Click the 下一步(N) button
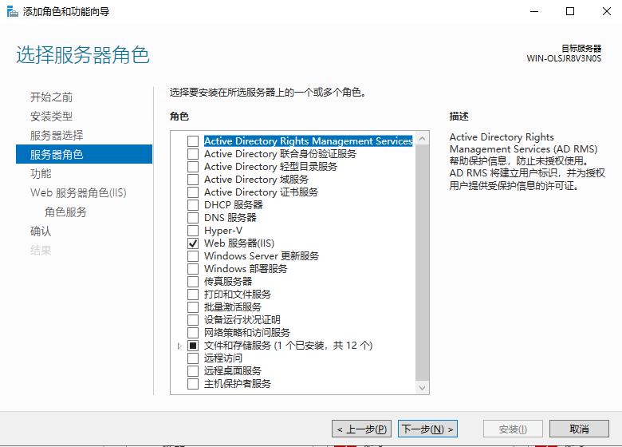The image size is (622, 447). 427,429
